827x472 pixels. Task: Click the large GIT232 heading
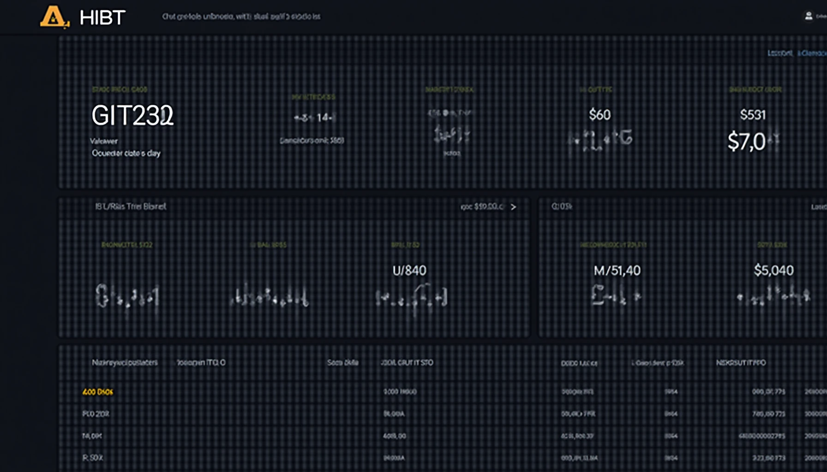(132, 115)
